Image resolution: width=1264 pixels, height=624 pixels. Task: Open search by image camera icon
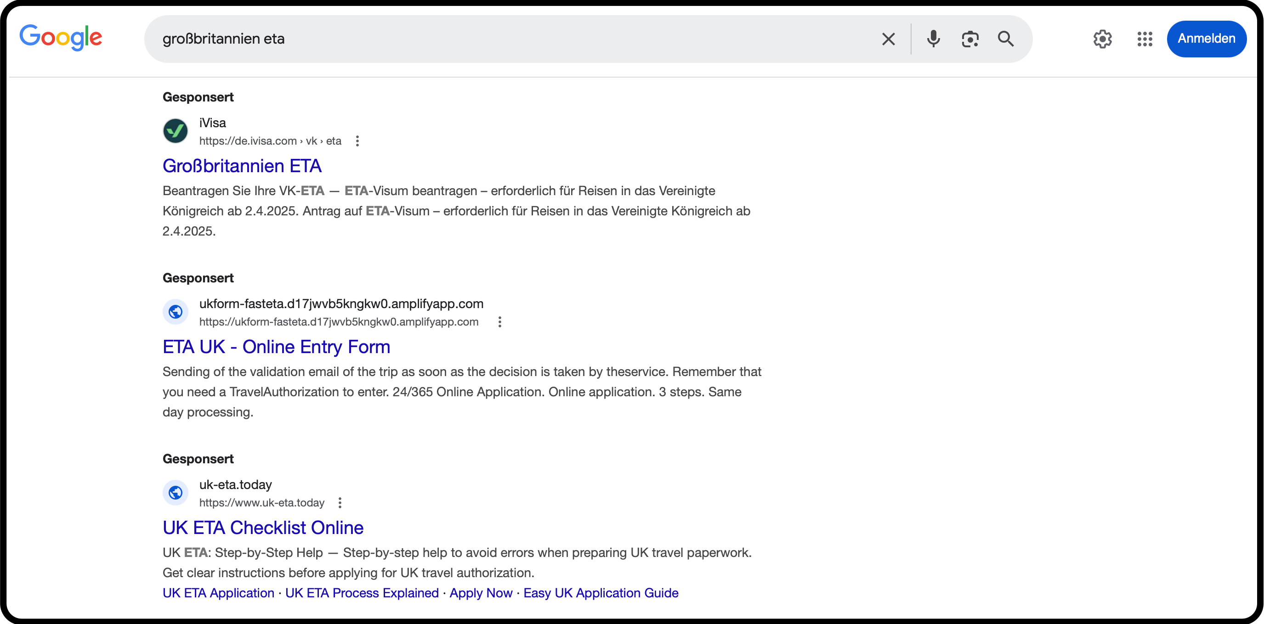969,39
